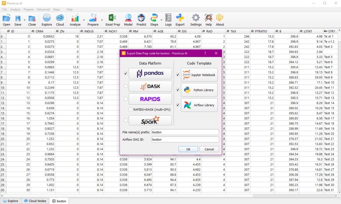
Task: Click the PTRATIO column header
Action: (x=263, y=31)
